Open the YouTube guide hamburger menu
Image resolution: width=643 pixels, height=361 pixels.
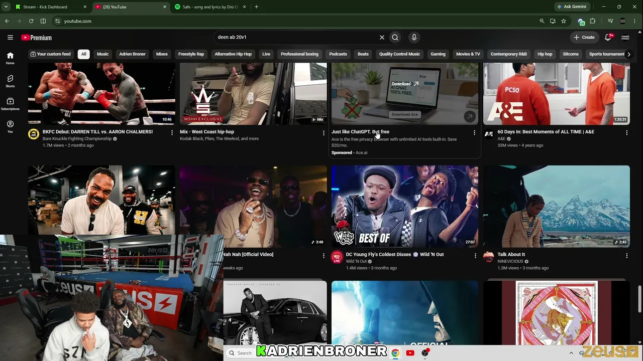[10, 37]
